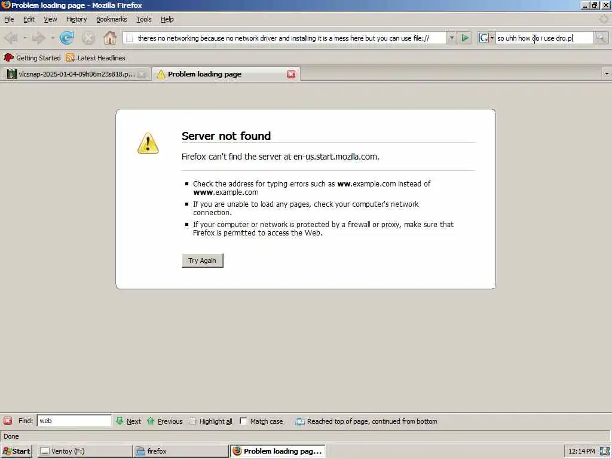The width and height of the screenshot is (612, 459).
Task: Click inside the Google search field
Action: pos(544,38)
